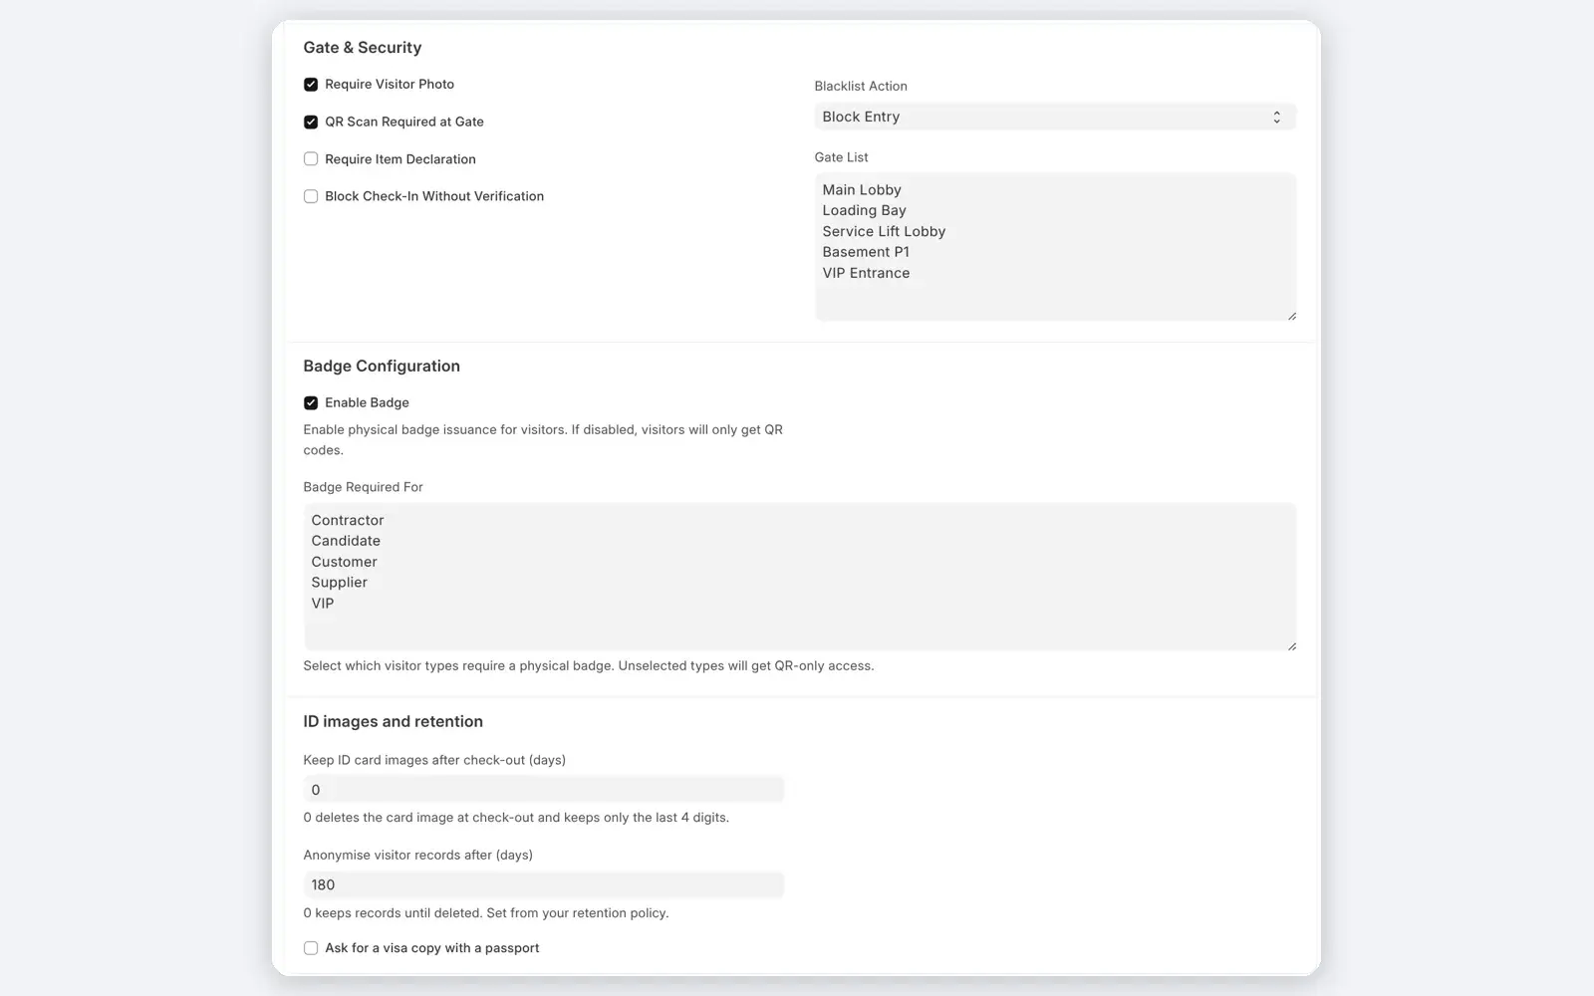The height and width of the screenshot is (996, 1594).
Task: Click the 'Customer' badge type line
Action: 344,562
